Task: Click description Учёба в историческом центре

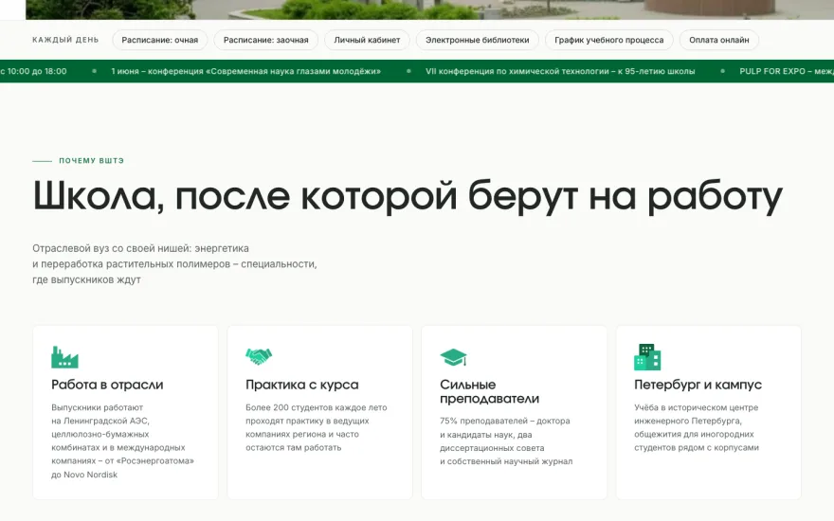Action: [697, 427]
